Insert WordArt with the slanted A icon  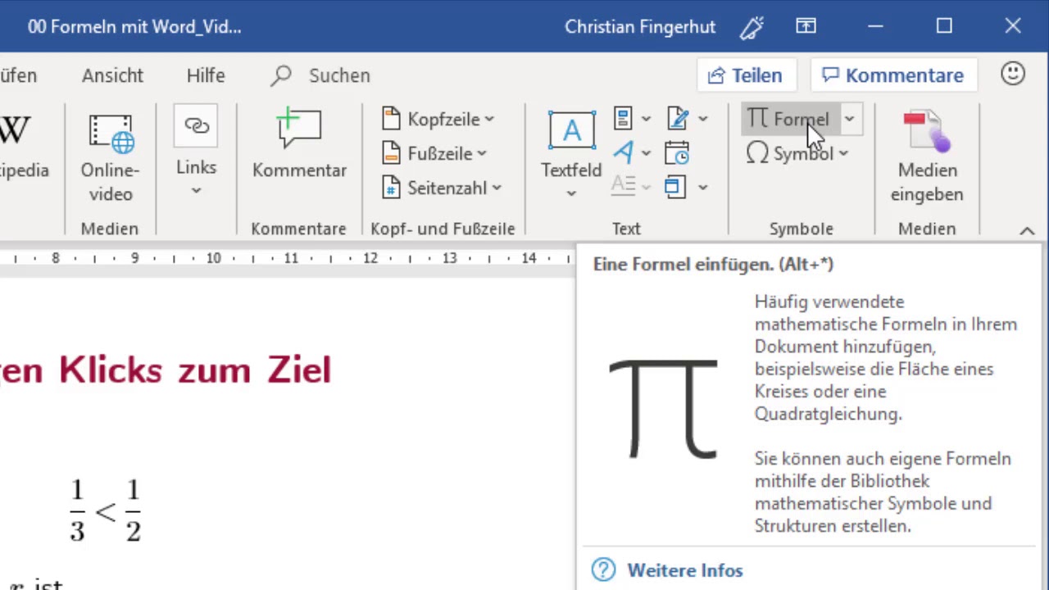623,153
